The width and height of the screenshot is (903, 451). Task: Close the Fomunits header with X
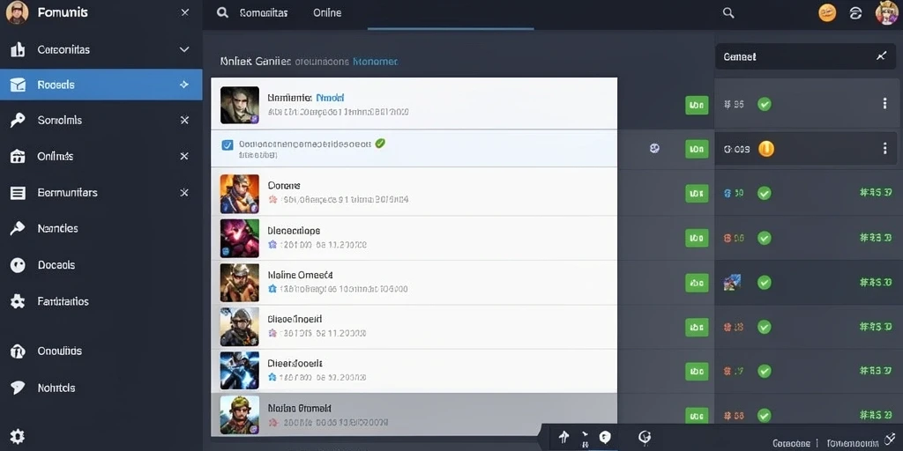click(185, 12)
